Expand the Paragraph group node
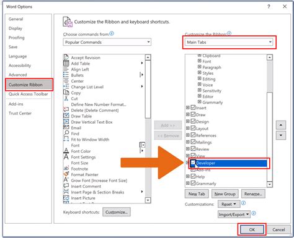Screen dimensions: 294x238 (x=199, y=67)
